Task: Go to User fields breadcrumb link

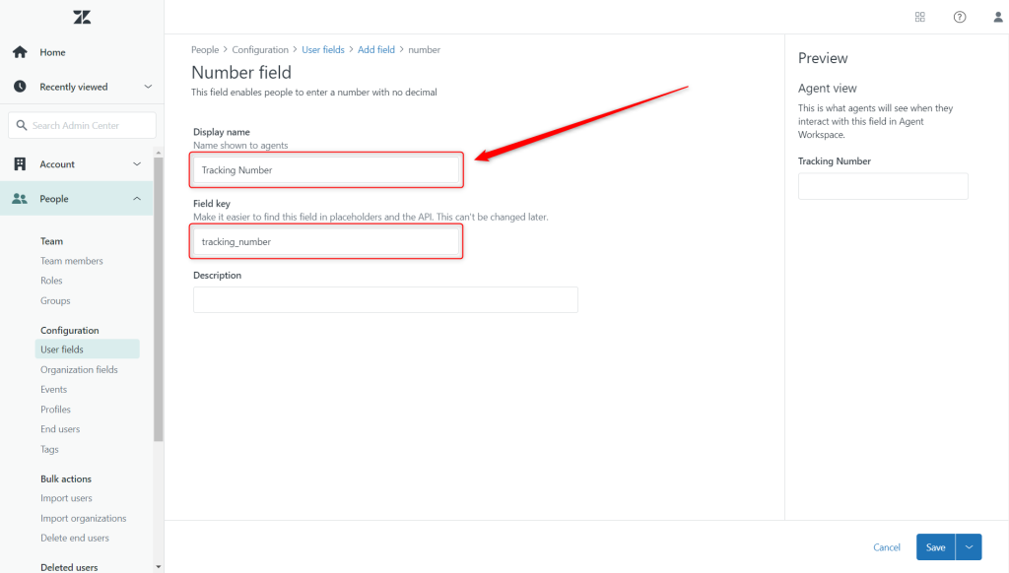Action: click(x=323, y=49)
